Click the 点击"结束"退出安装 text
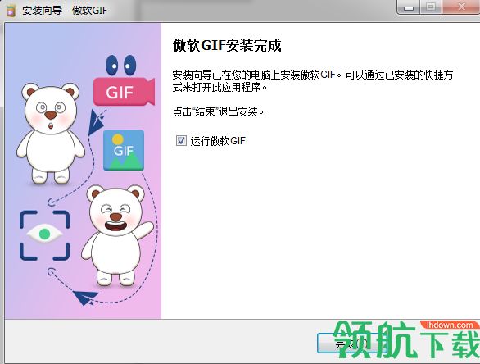480x364 pixels. pos(218,111)
